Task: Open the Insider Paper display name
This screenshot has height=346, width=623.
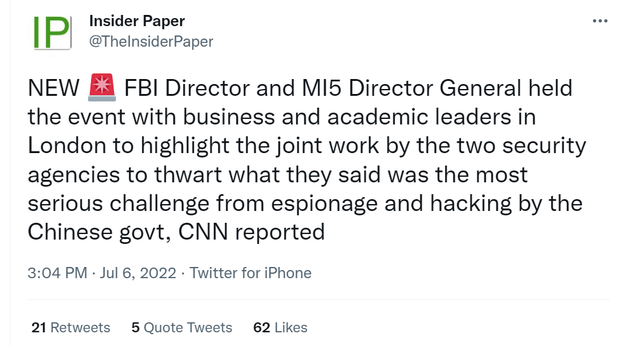Action: point(137,21)
